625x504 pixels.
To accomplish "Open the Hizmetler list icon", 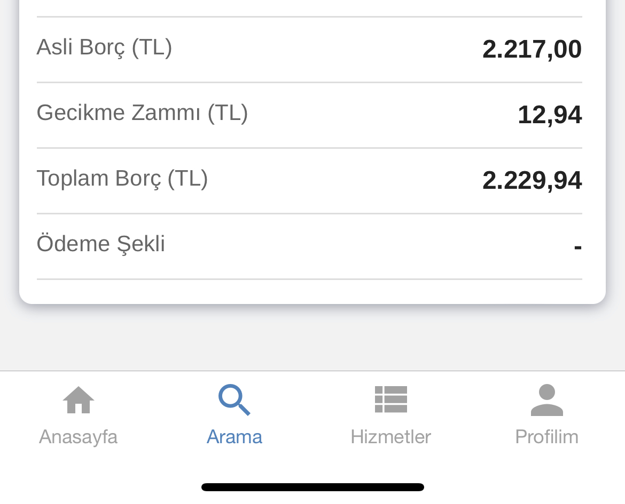I will 391,399.
